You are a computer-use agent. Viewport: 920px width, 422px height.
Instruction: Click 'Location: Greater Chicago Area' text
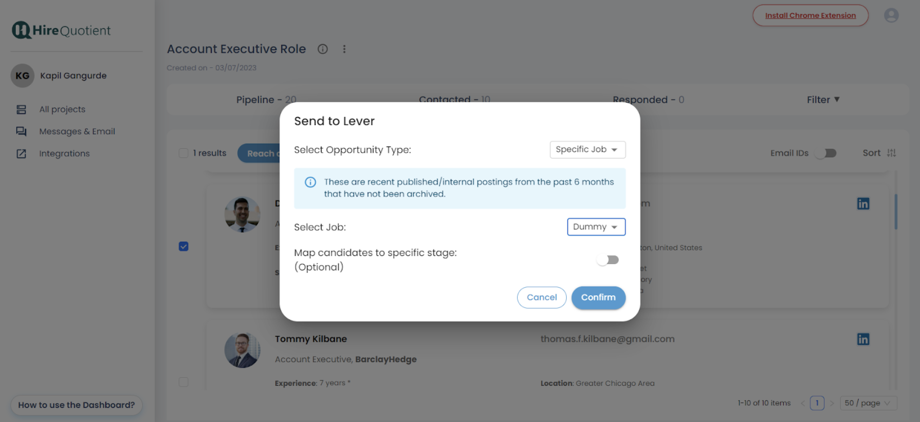tap(597, 383)
